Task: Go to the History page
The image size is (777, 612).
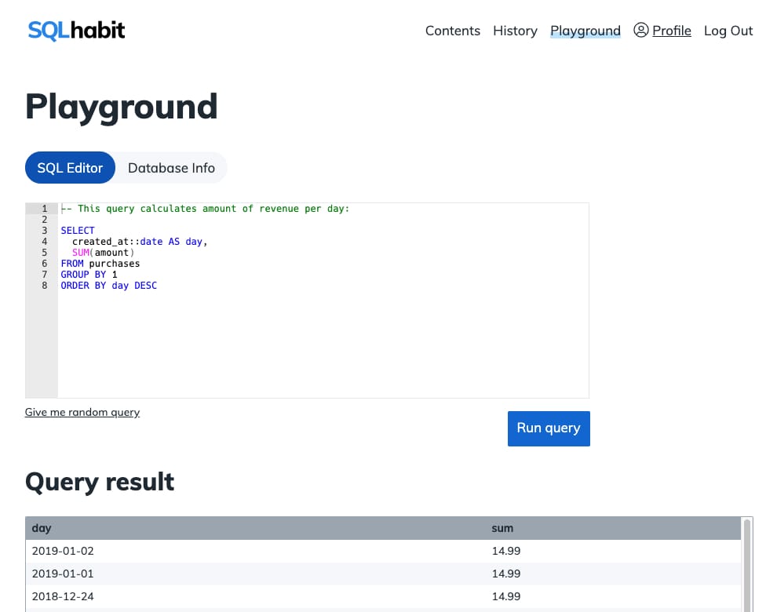Action: point(515,31)
